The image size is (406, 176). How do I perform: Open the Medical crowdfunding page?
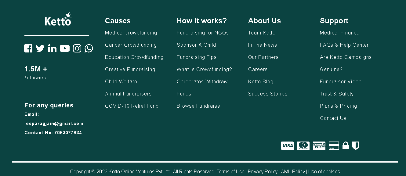coord(131,33)
